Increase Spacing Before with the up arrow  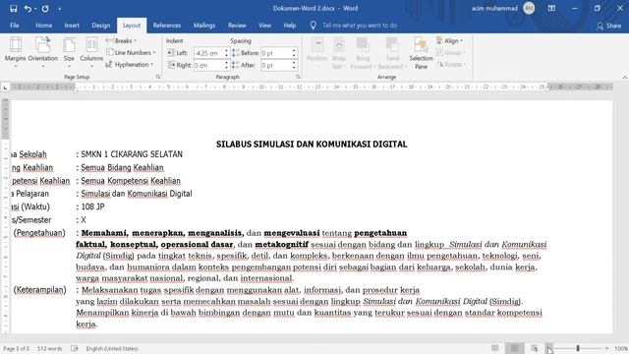click(x=294, y=50)
